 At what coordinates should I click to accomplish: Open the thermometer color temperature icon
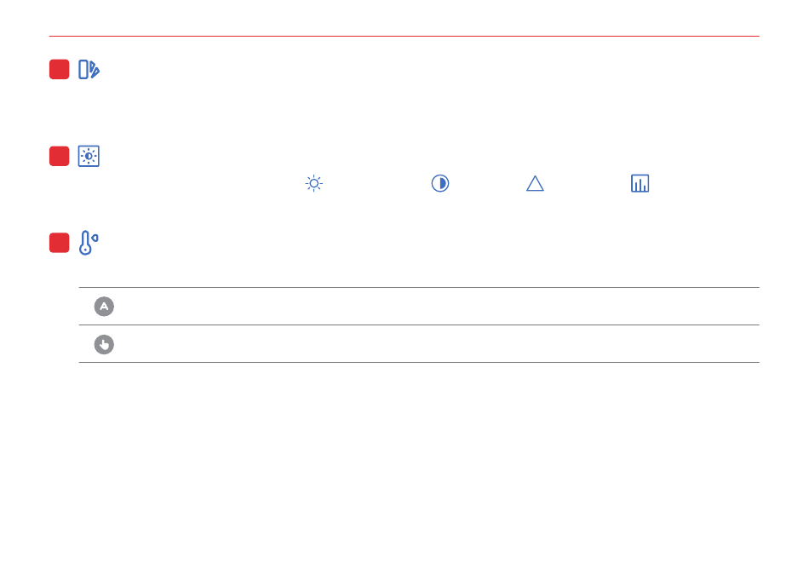click(89, 243)
